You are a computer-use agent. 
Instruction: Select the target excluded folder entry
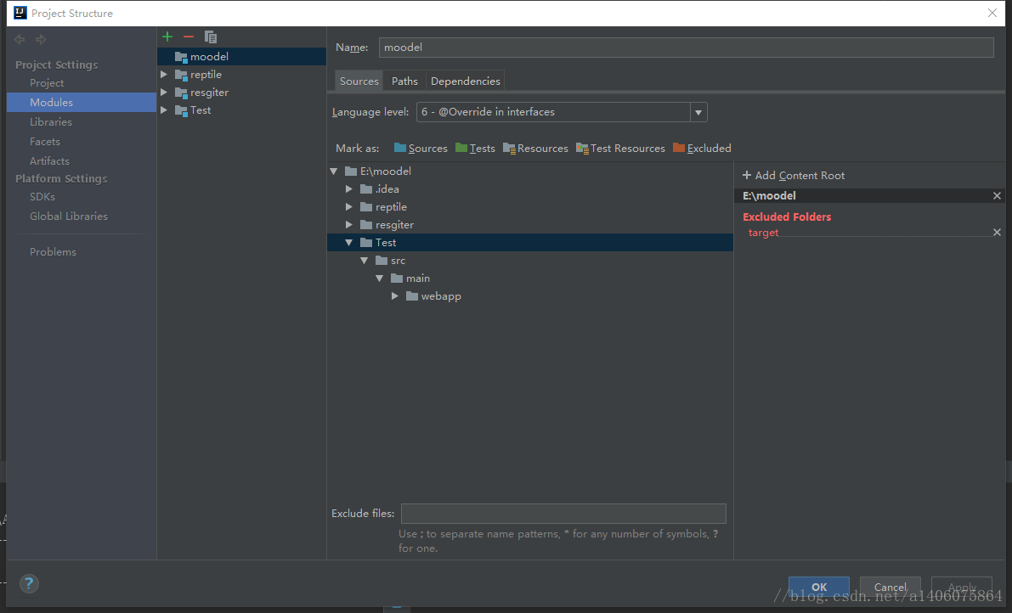coord(764,233)
